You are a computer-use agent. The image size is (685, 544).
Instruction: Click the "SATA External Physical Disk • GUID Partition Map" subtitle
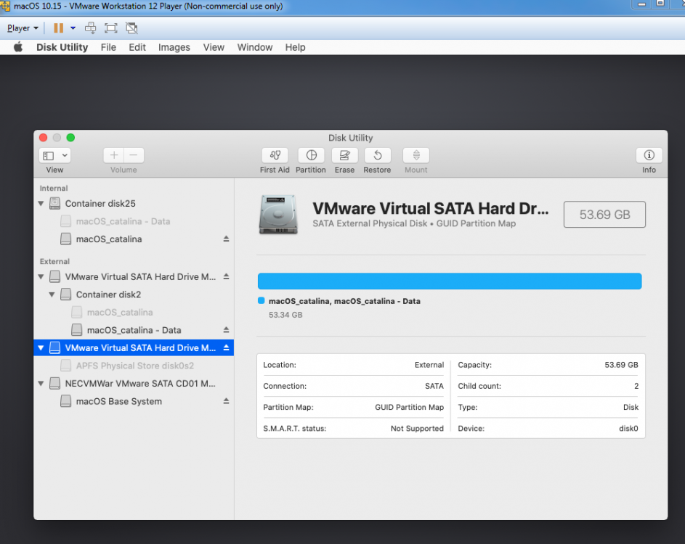(414, 223)
